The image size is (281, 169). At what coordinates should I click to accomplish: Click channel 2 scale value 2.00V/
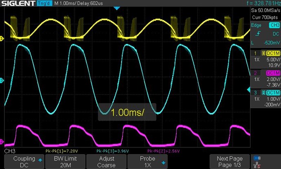(x=273, y=79)
